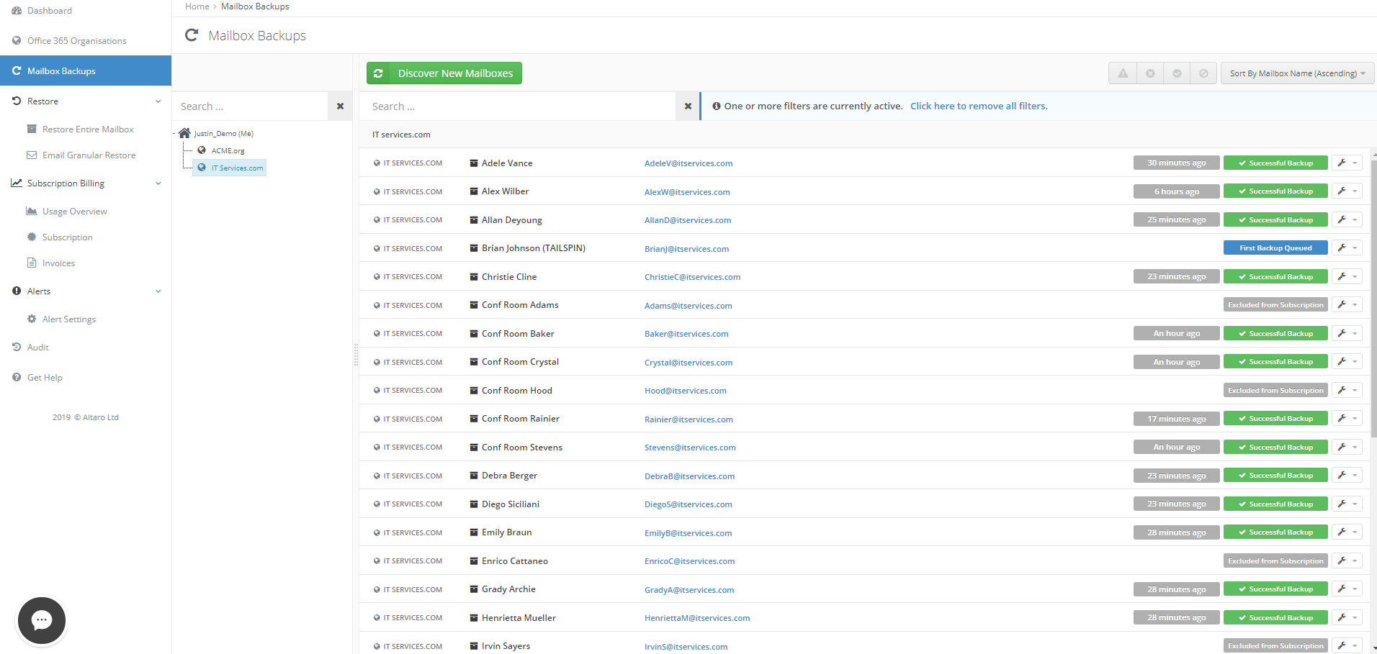Screen dimensions: 1377x654
Task: Click the Audit sidebar icon
Action: click(16, 347)
